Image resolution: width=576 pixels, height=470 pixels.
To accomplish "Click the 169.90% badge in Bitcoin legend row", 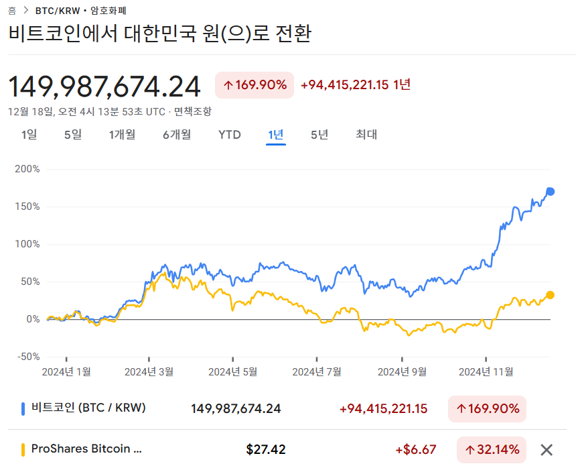I will point(487,408).
